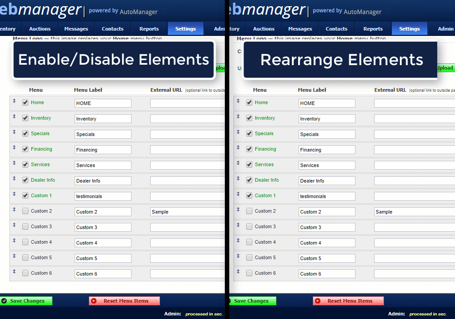
Task: Enable the Custom 2 menu item checkbox
Action: (25, 211)
